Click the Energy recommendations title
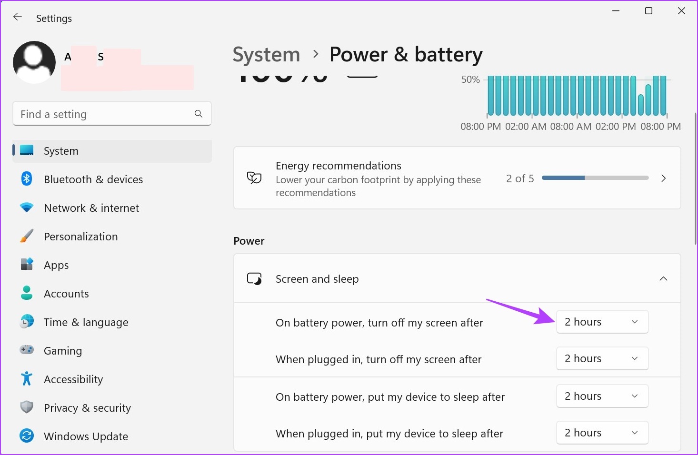 (339, 166)
